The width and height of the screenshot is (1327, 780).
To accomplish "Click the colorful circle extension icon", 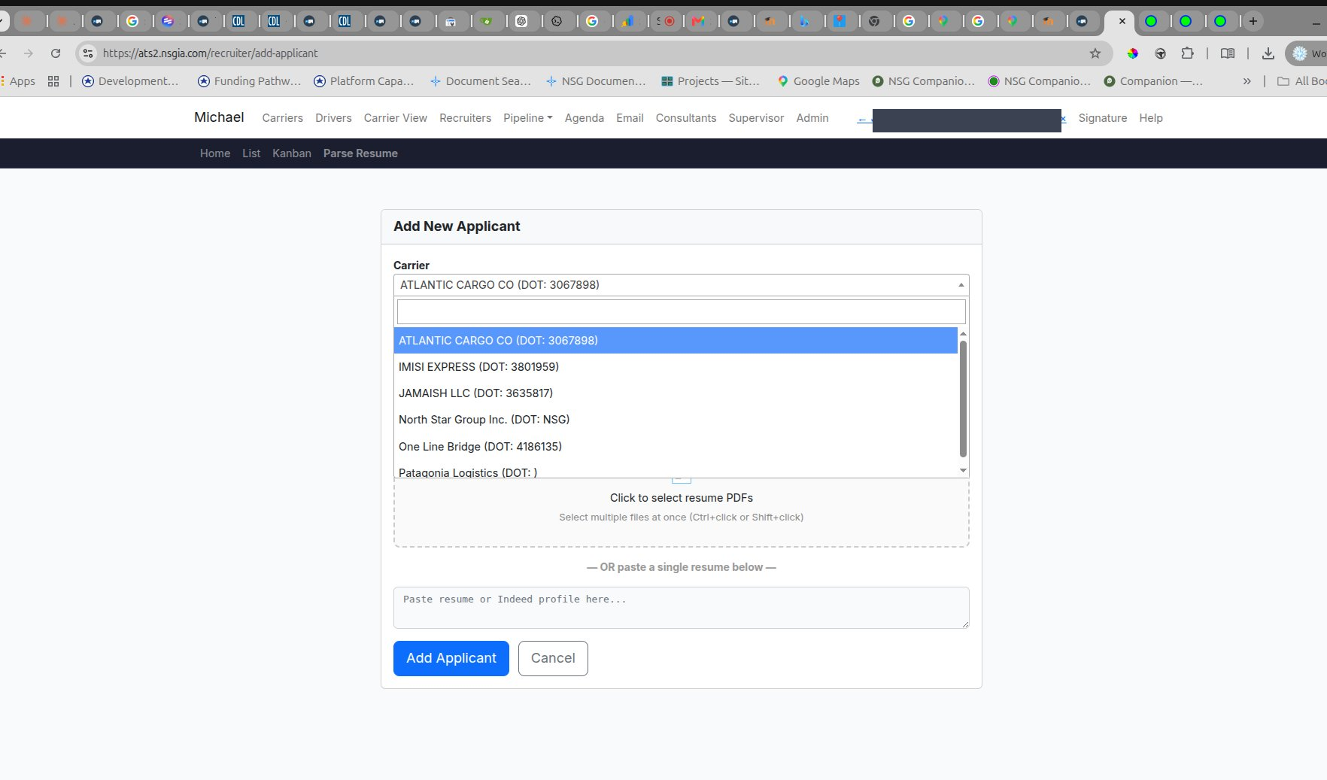I will pyautogui.click(x=1133, y=53).
